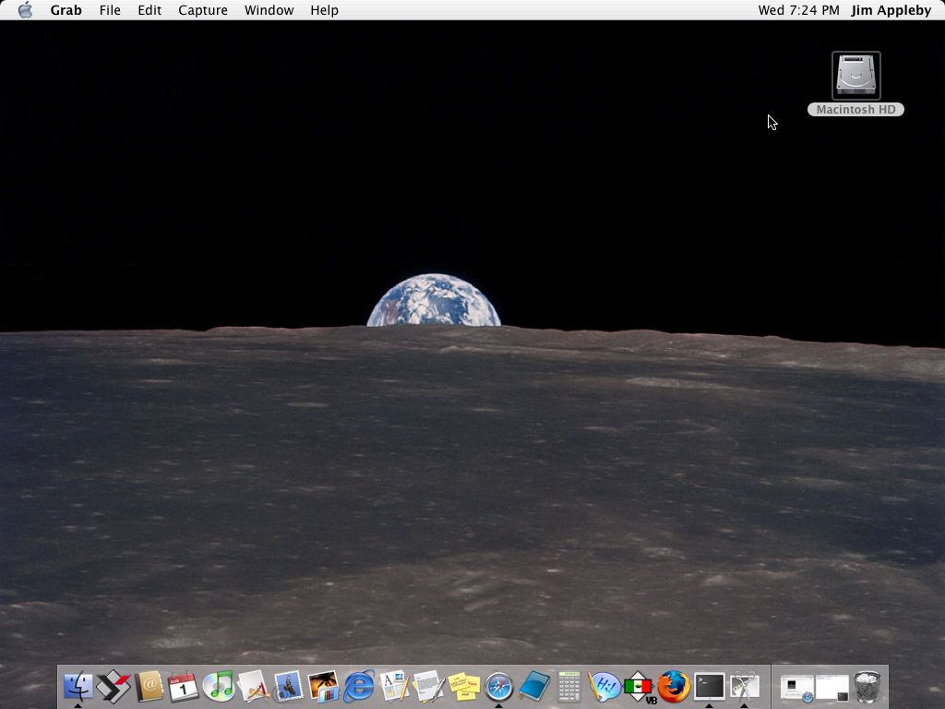Open Stickies yellow notes icon
Screen dimensions: 945x709
point(464,687)
